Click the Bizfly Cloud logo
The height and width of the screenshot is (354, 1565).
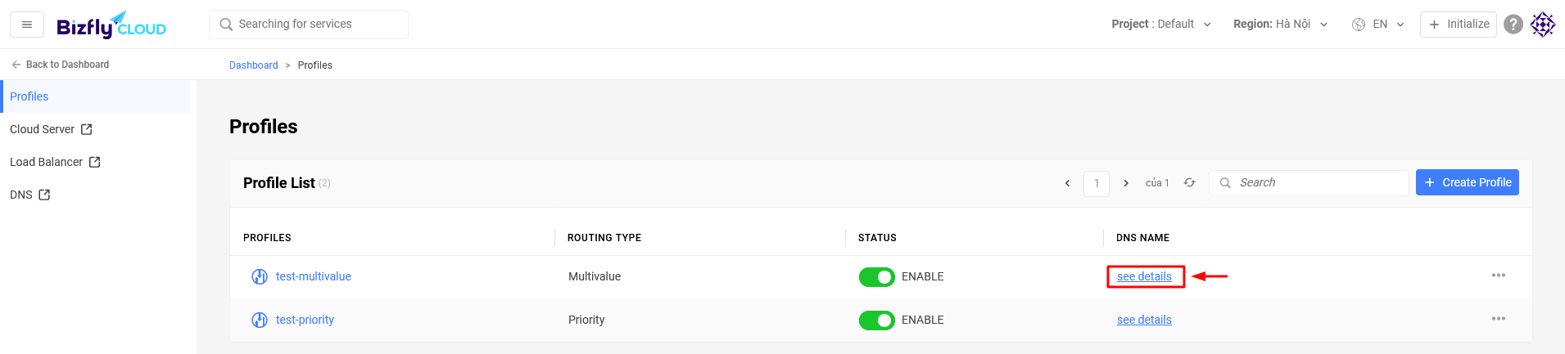click(x=111, y=25)
